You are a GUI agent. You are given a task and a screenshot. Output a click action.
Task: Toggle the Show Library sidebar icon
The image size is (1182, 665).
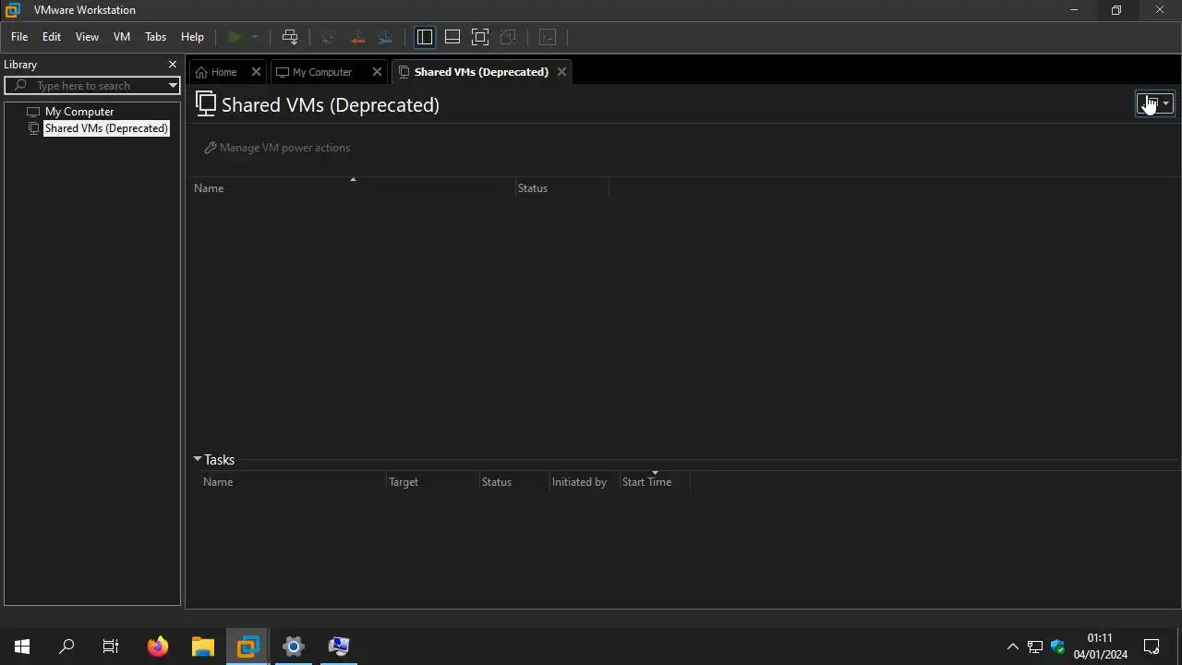click(425, 37)
